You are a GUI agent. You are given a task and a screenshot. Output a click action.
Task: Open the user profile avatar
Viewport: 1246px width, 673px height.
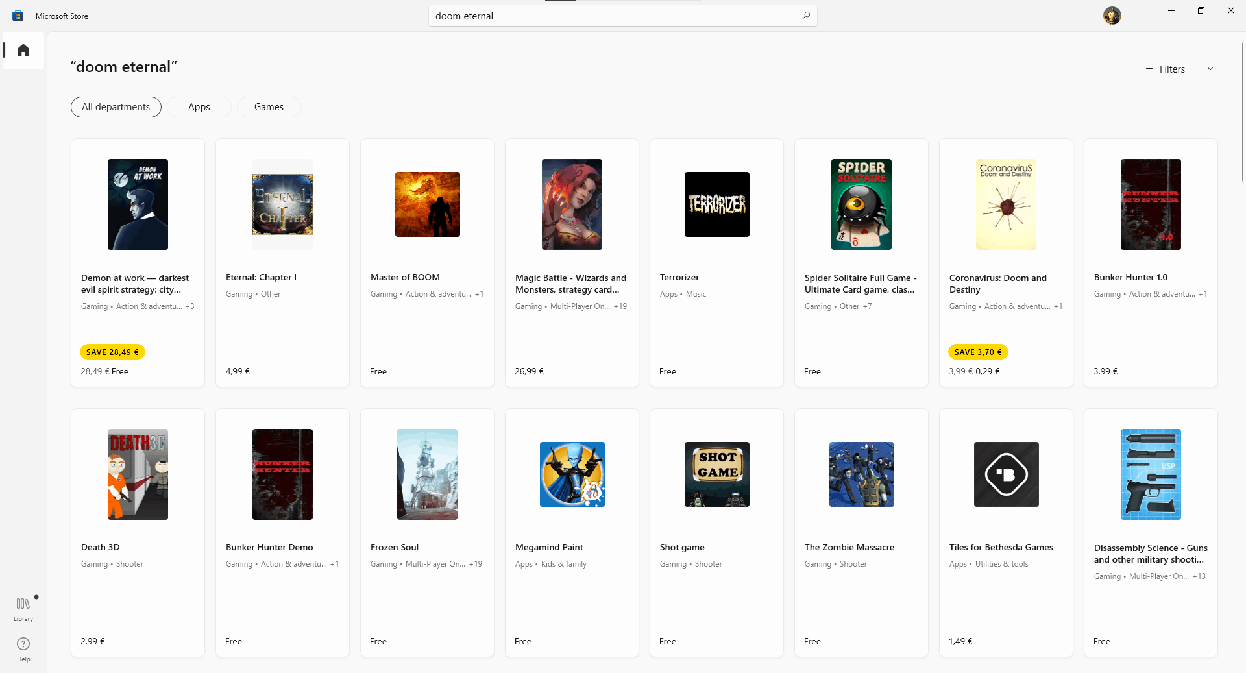pos(1112,16)
